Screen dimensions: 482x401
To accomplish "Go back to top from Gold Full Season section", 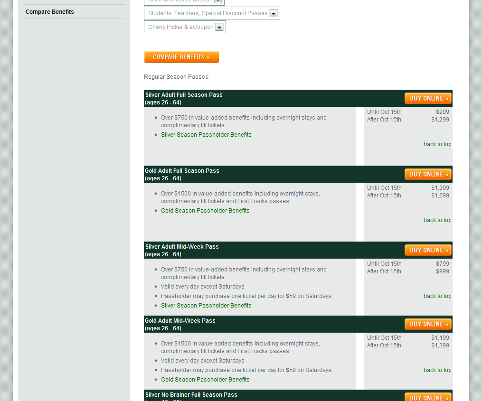I will 437,220.
